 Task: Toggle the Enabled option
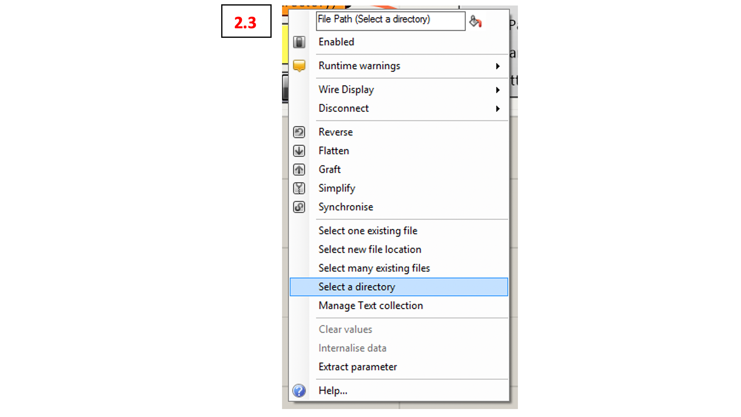(336, 42)
